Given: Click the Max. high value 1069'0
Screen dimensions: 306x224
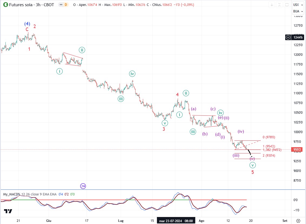Looking at the screenshot, I should click(117, 5).
